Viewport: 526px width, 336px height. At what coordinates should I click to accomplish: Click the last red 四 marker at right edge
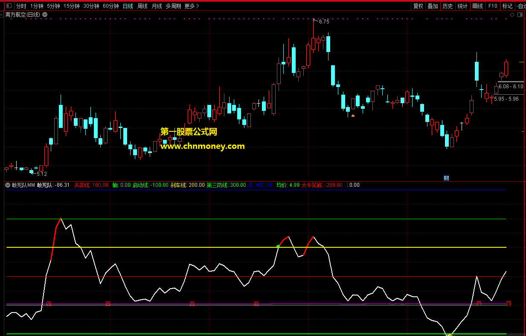point(509,303)
